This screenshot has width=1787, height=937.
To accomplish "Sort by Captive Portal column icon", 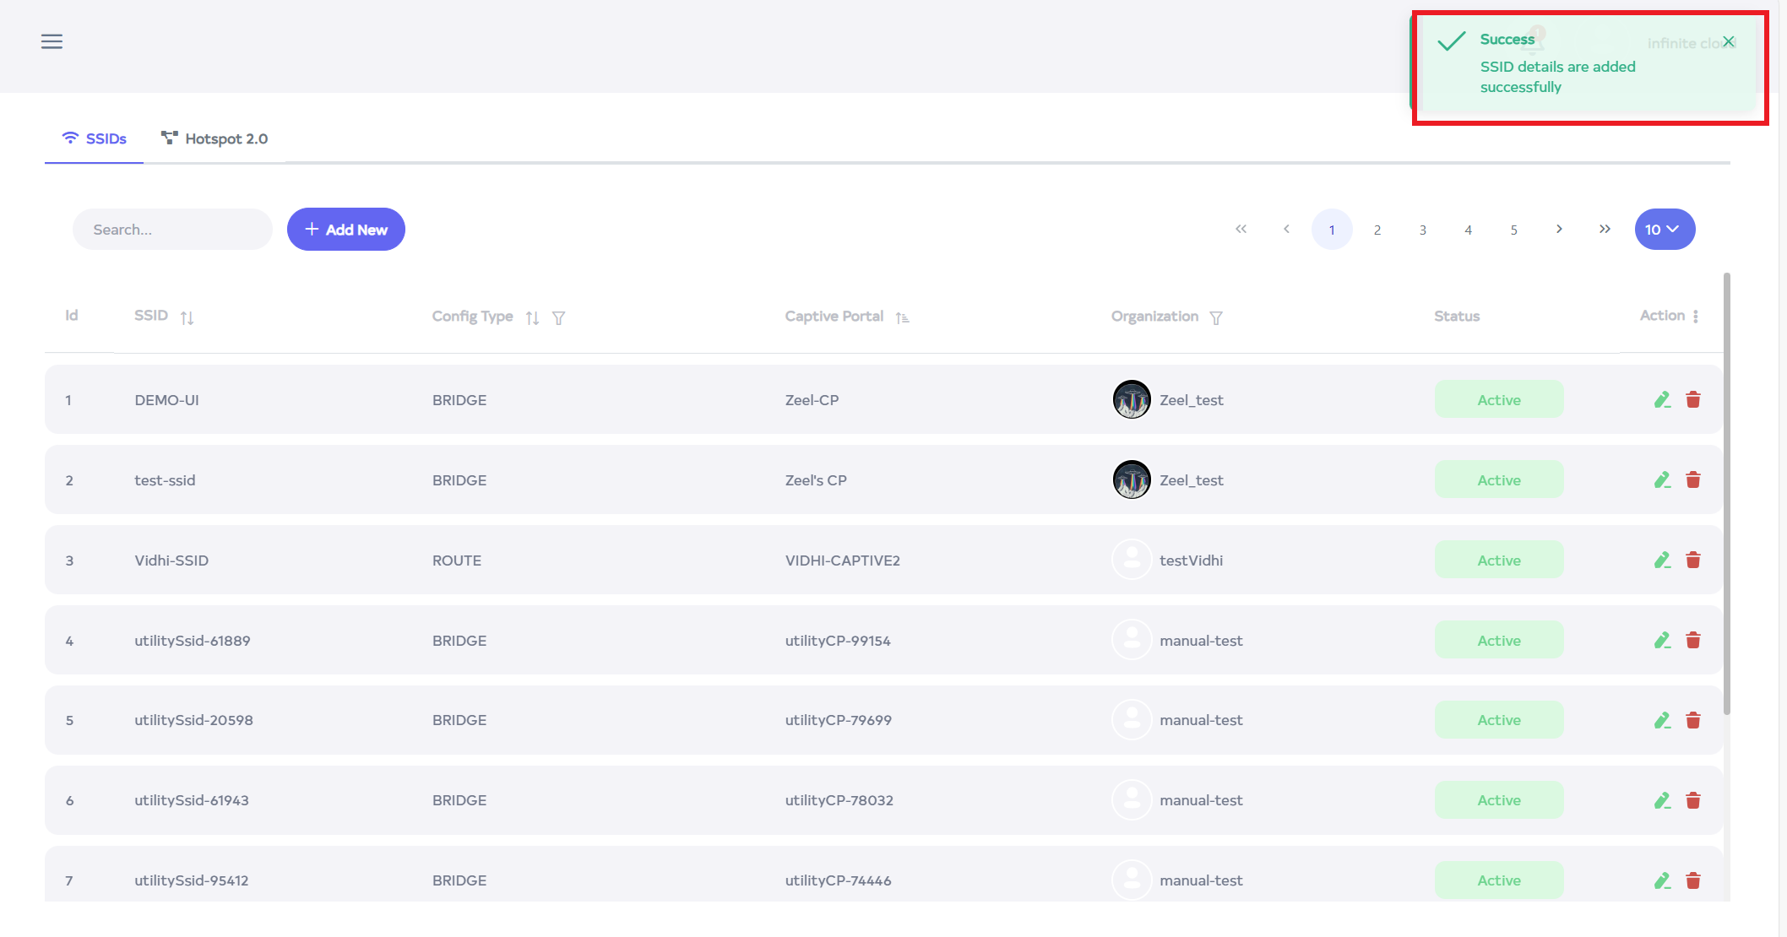I will (902, 317).
